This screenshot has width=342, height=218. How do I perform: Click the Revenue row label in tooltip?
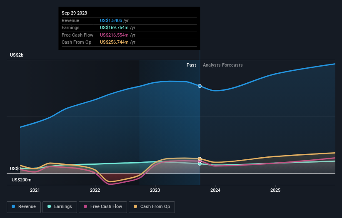[x=70, y=20]
